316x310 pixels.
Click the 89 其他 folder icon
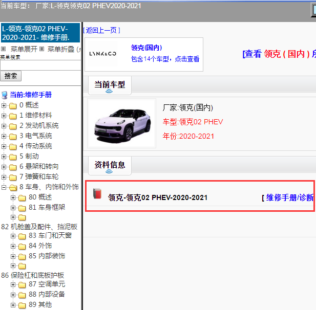pyautogui.click(x=22, y=305)
